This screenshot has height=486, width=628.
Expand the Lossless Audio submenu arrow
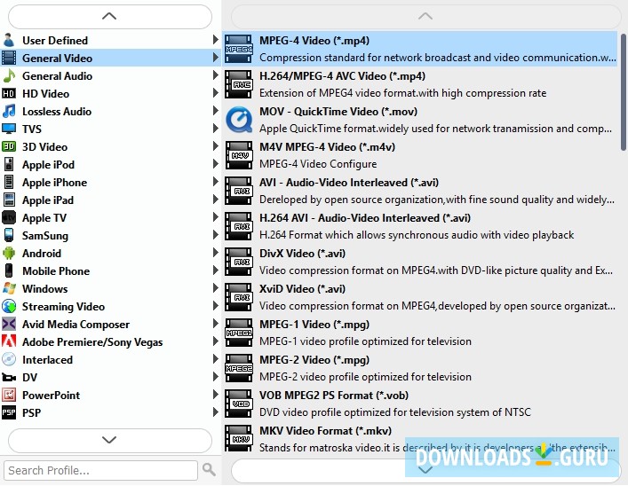215,110
